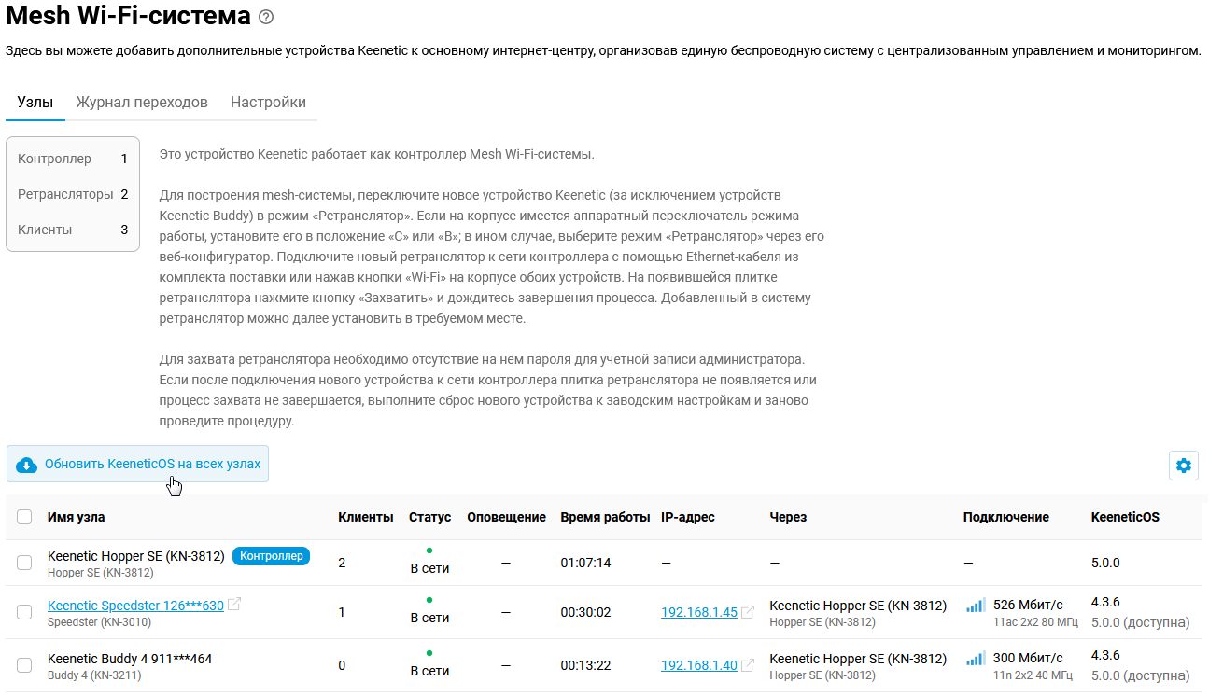Screen dimensions: 1209x696
Task: Follow the 192.168.1.40 IP address link
Action: point(698,666)
